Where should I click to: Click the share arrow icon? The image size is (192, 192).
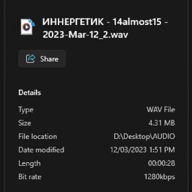point(30,59)
